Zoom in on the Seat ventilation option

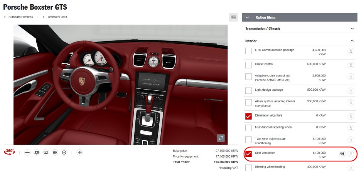point(342,154)
